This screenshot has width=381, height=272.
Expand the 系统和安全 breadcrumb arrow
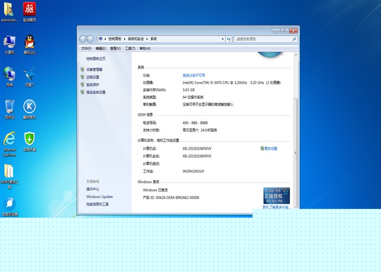[x=148, y=39]
